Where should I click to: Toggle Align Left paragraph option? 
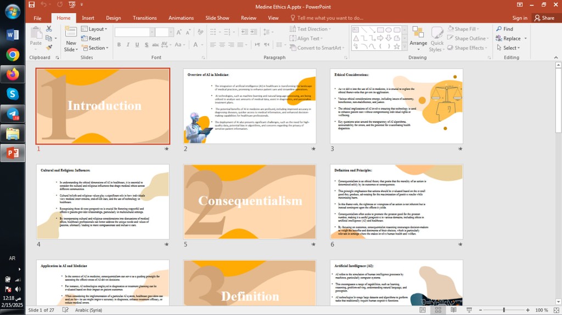213,45
